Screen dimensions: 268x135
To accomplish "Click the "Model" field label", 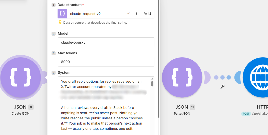I will tap(63, 33).
